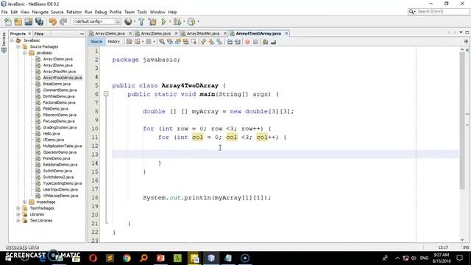
Task: Click the New File toolbar icon
Action: (x=8, y=21)
